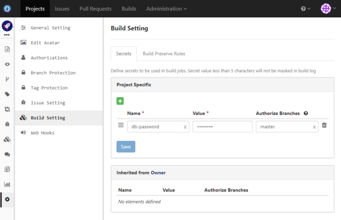Open the help dropdown in top bar
The width and height of the screenshot is (341, 220).
tap(306, 9)
